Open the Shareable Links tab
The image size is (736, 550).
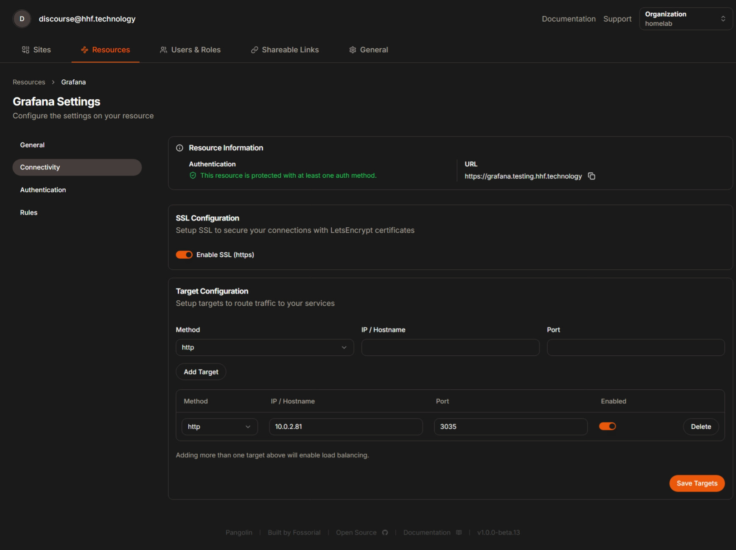click(285, 50)
